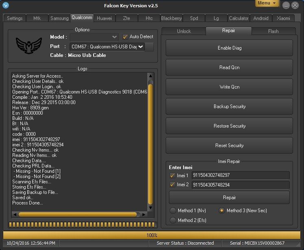This screenshot has height=250, width=304.
Task: Click the 'Saved ok..' log line
Action: point(23,198)
